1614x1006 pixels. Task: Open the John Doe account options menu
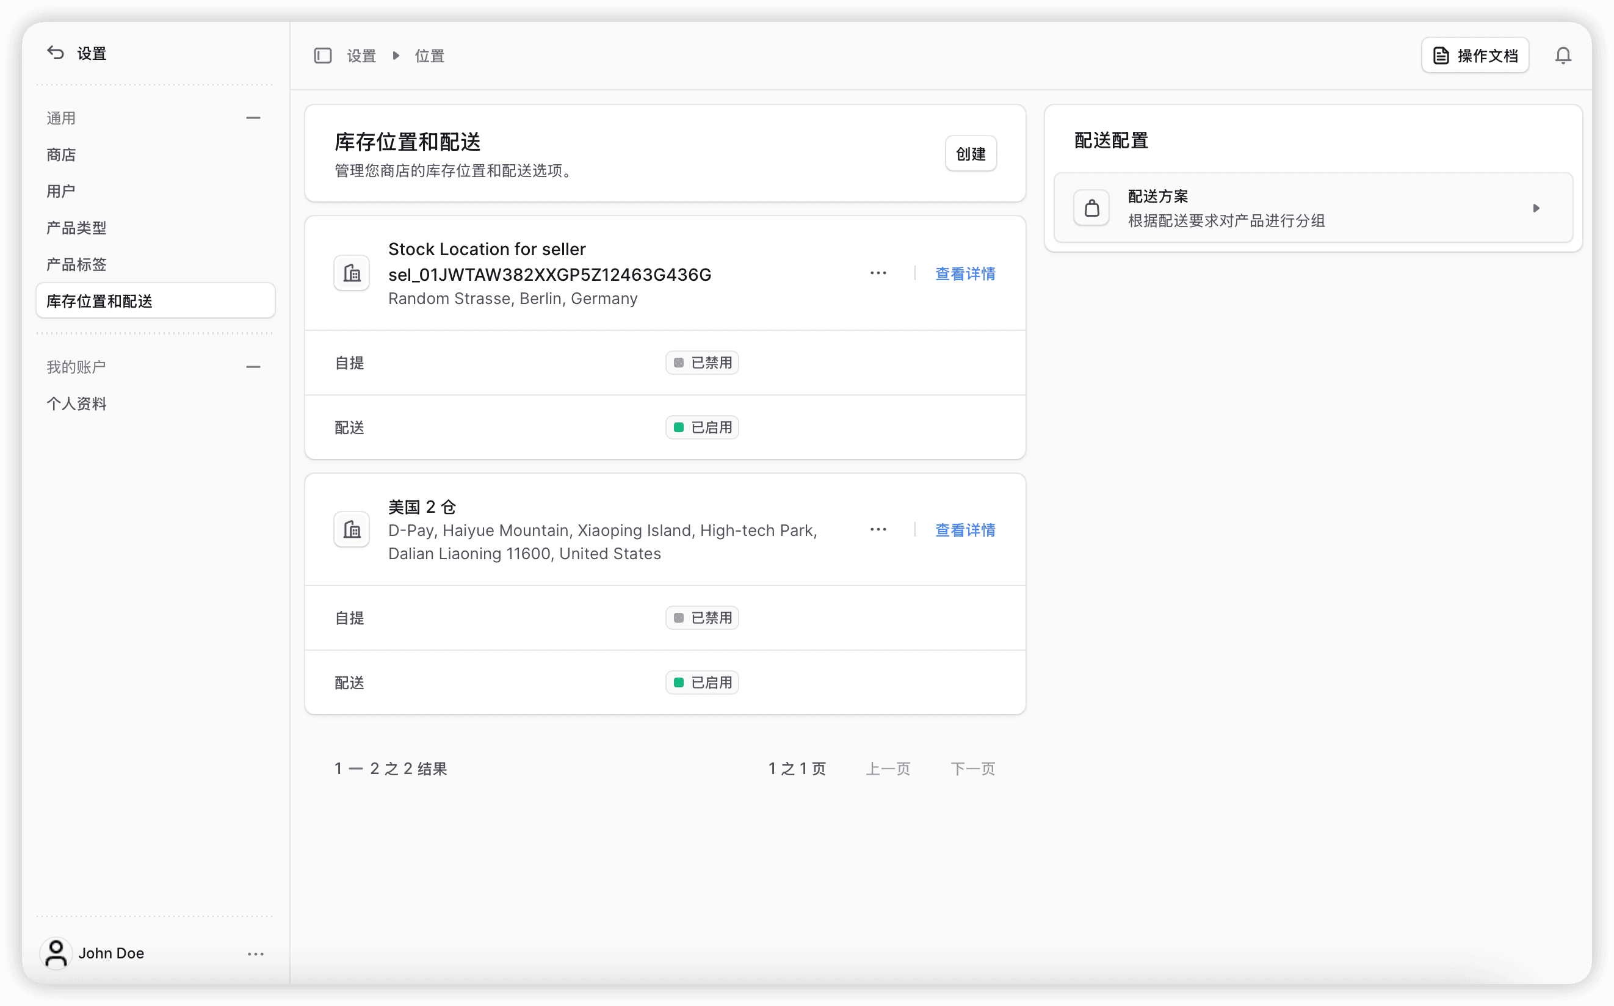(x=256, y=954)
